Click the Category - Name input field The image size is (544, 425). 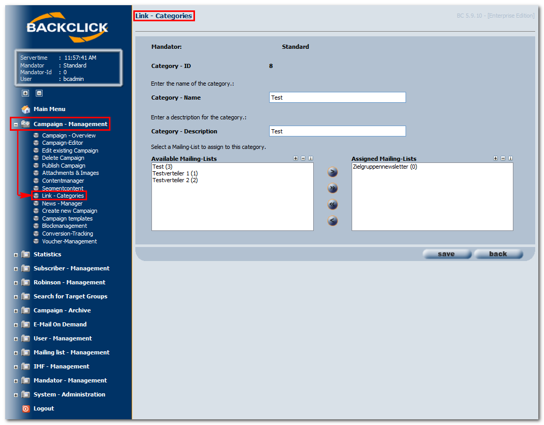pyautogui.click(x=337, y=98)
